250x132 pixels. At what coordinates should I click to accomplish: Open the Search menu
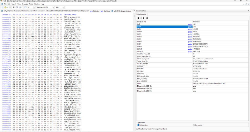pyautogui.click(x=14, y=4)
